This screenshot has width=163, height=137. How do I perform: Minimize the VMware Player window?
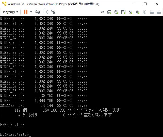coord(134,4)
